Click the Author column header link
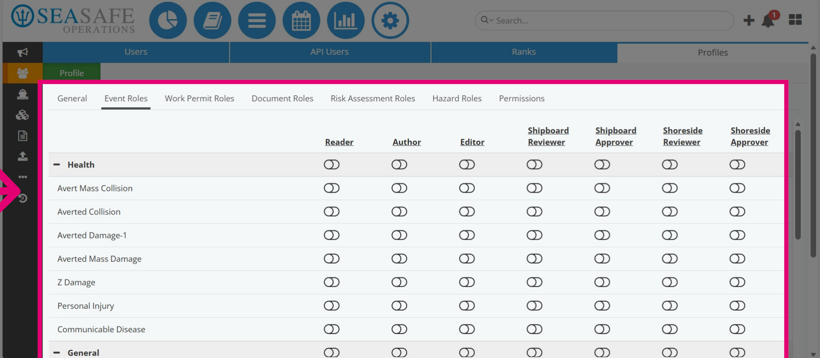The width and height of the screenshot is (820, 358). pyautogui.click(x=407, y=142)
